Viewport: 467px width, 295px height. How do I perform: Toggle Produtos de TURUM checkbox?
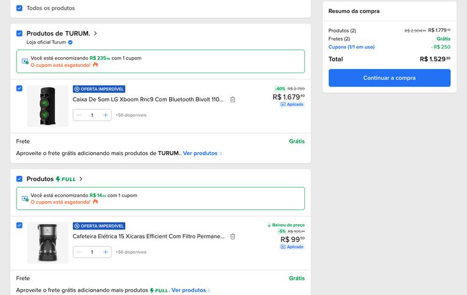click(x=20, y=33)
